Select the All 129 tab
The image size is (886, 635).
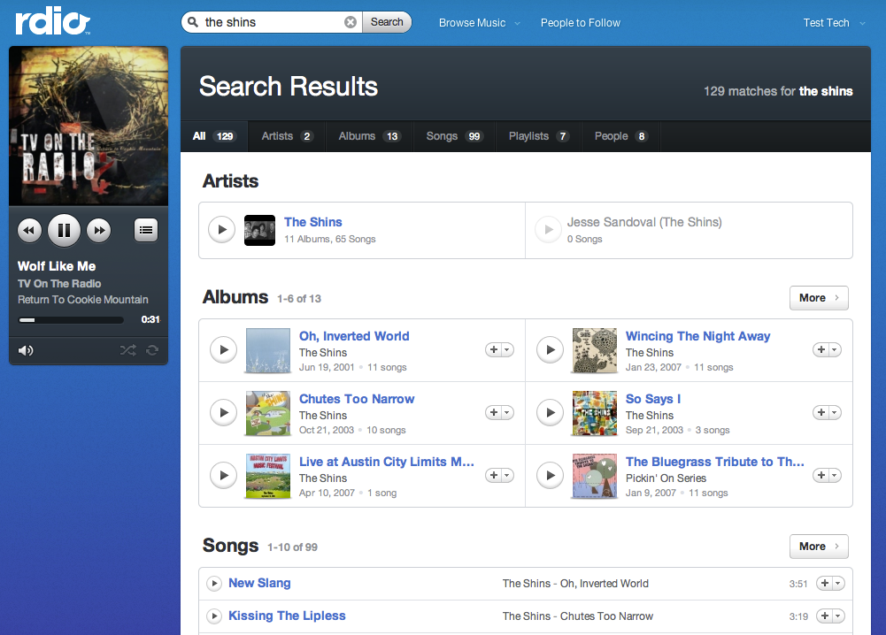click(x=213, y=136)
